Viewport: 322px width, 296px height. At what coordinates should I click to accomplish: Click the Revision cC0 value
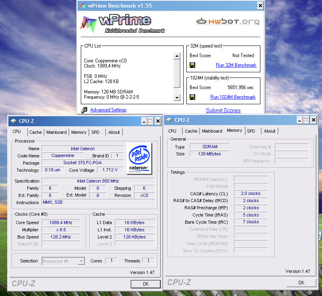pos(144,195)
